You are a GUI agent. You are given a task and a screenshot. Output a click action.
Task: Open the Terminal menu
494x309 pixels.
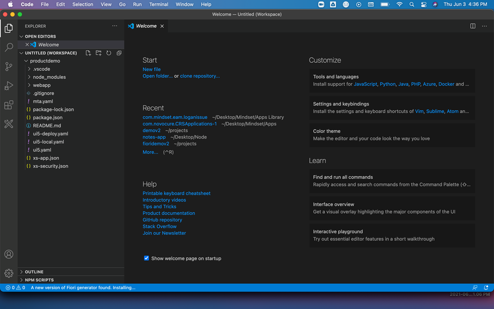tap(159, 4)
